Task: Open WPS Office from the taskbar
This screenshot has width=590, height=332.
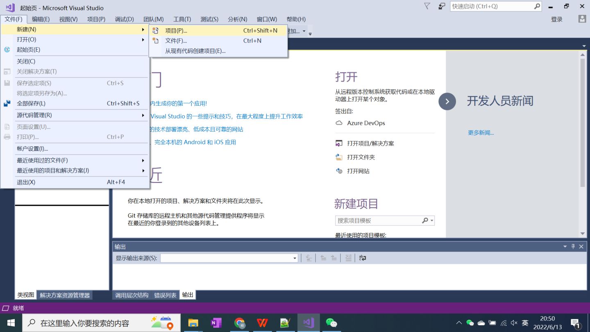Action: point(263,323)
